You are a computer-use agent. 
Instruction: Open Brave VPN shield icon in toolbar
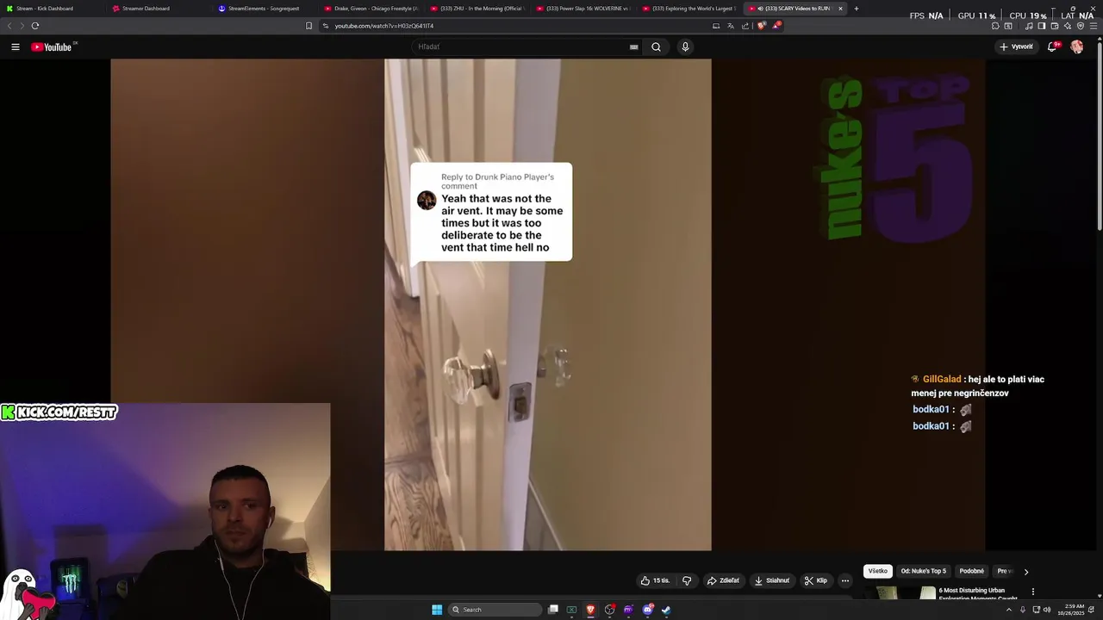[x=1081, y=26]
